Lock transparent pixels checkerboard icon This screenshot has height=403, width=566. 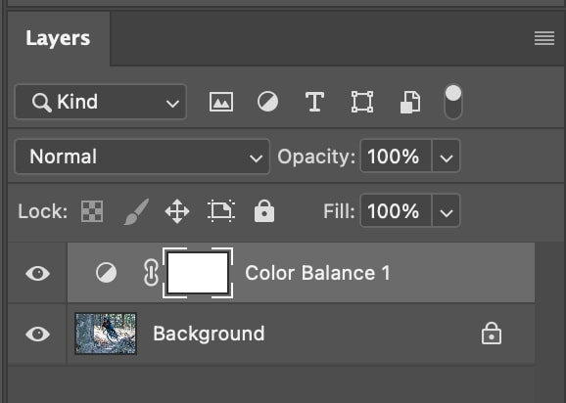92,211
